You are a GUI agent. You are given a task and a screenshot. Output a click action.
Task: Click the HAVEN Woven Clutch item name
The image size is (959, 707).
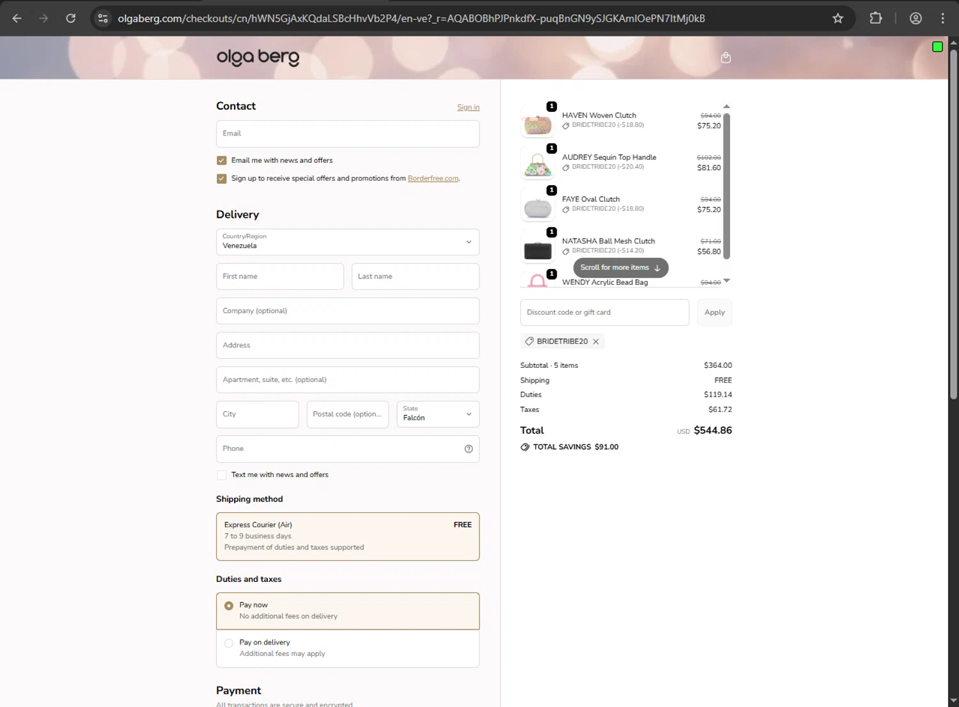(x=599, y=116)
